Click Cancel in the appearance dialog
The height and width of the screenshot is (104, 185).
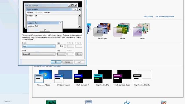[x=68, y=62]
